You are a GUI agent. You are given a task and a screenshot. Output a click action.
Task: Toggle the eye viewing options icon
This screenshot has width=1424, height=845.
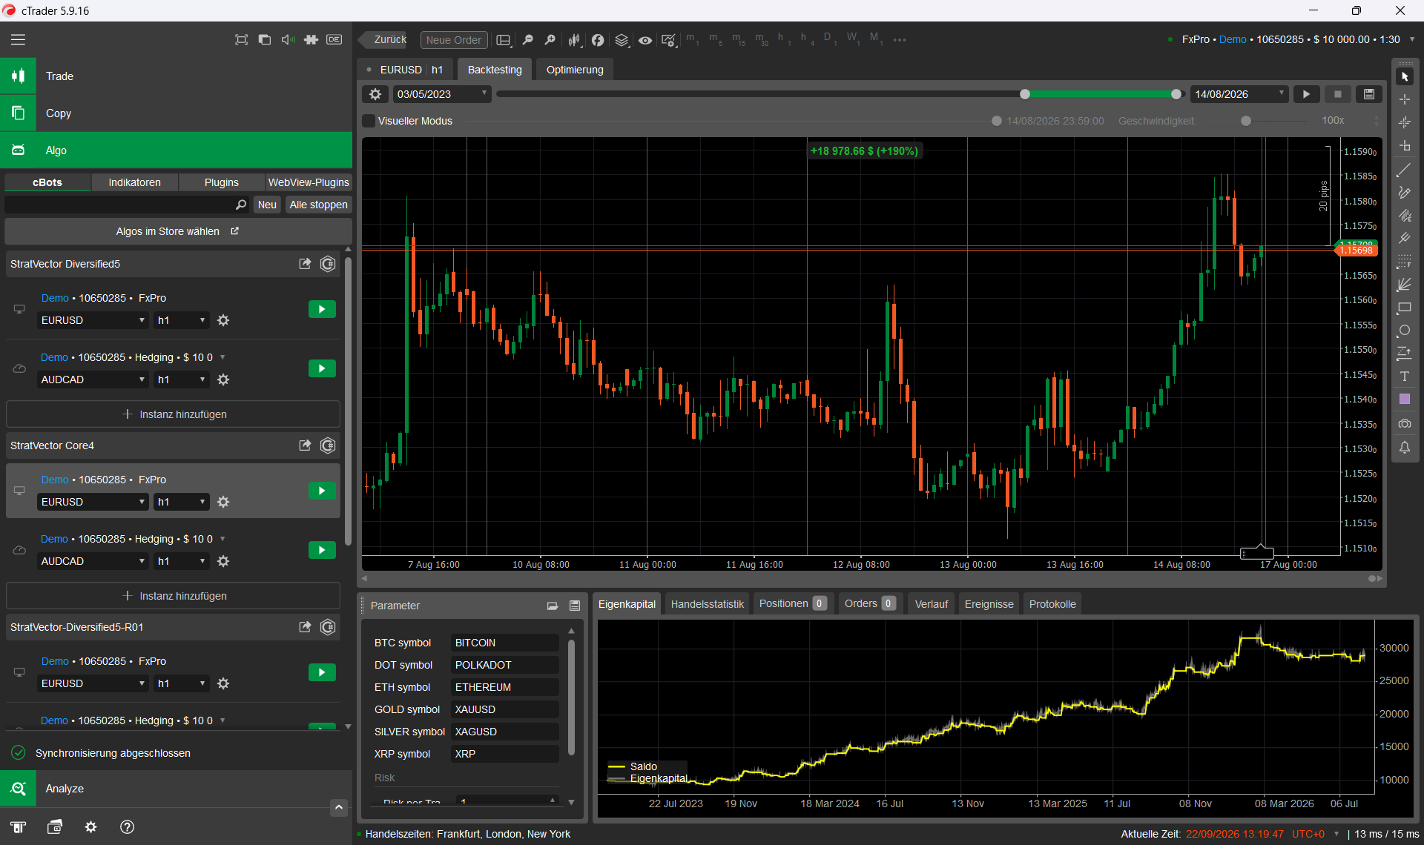645,40
